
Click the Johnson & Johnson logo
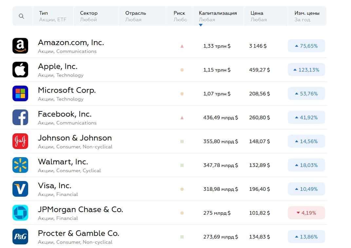pos(20,141)
